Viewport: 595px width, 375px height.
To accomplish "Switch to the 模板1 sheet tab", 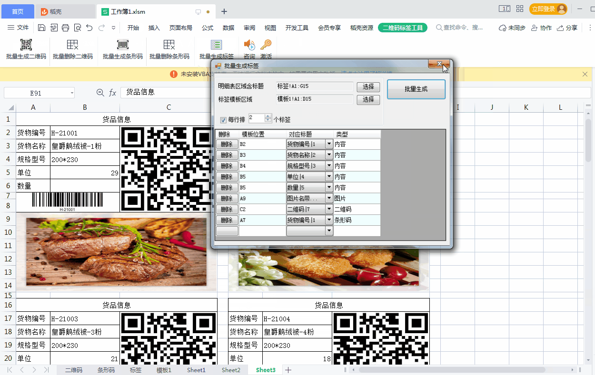I will pyautogui.click(x=164, y=370).
